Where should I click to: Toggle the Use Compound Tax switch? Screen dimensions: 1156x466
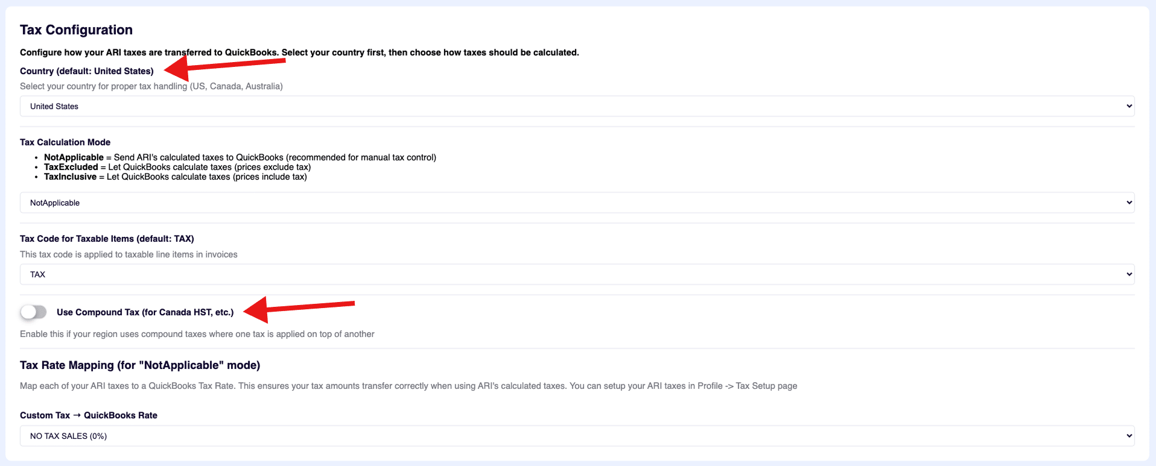click(33, 312)
